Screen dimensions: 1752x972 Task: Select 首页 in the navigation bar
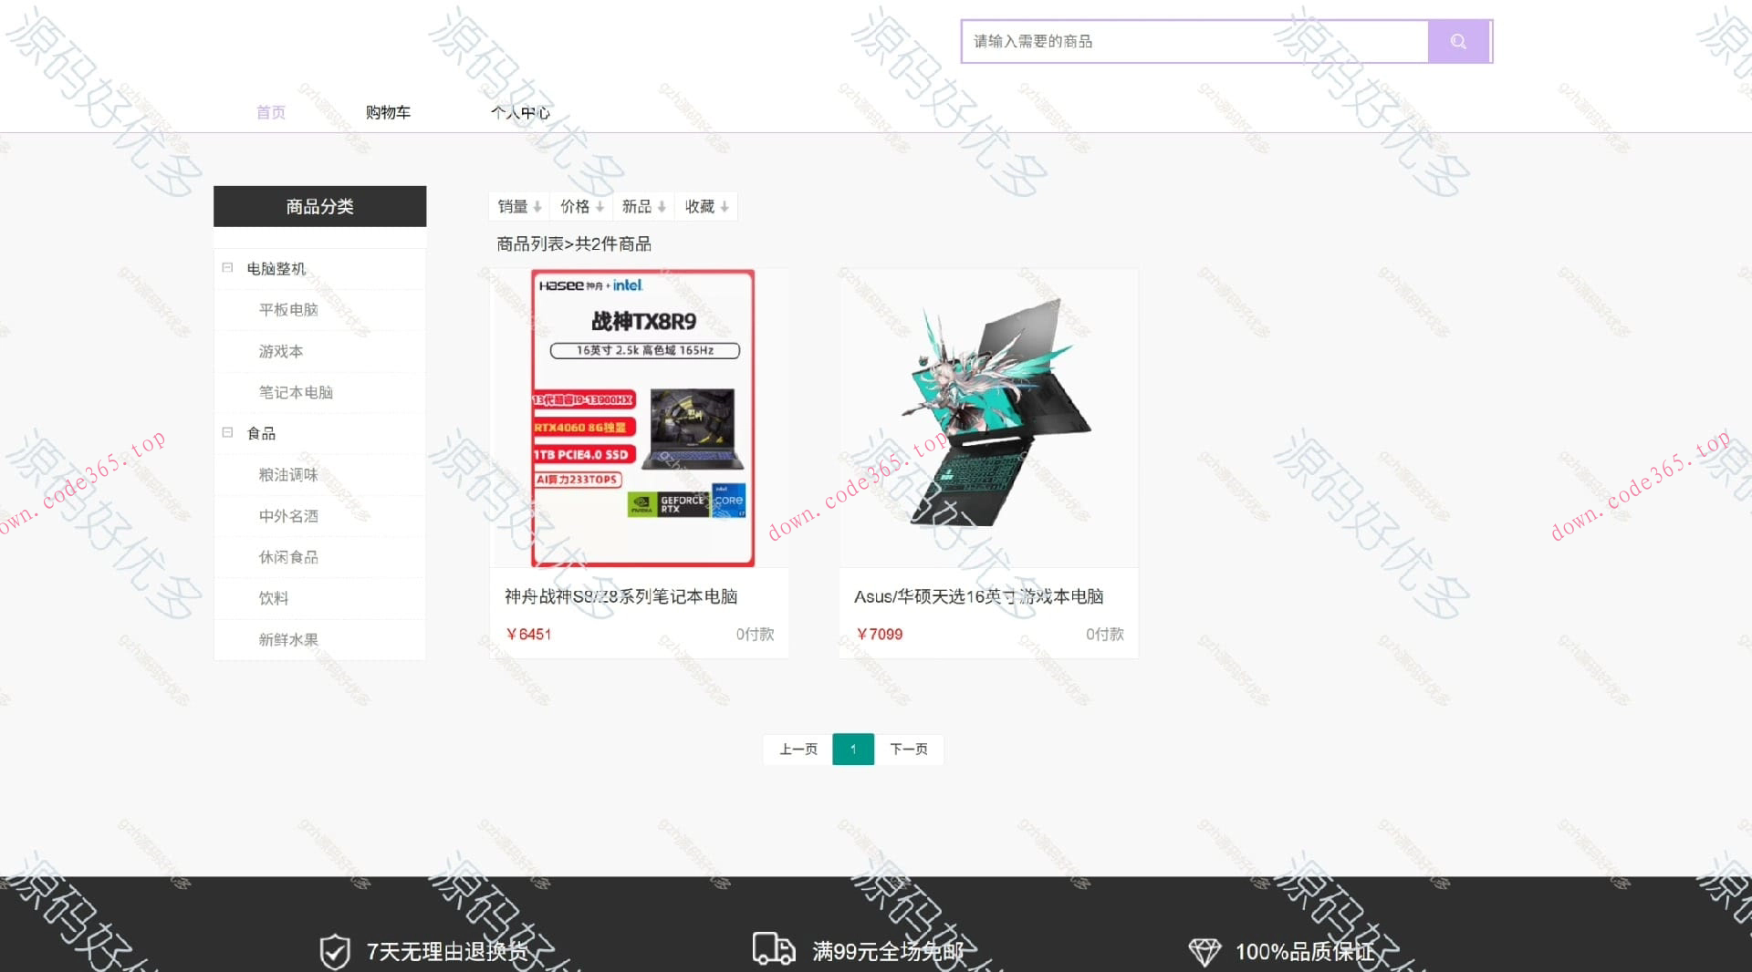pos(270,111)
